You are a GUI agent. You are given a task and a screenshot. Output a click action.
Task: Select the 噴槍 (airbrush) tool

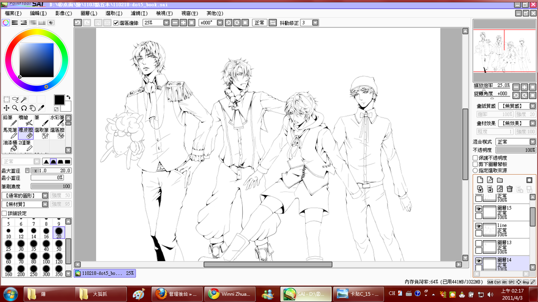[x=25, y=121]
